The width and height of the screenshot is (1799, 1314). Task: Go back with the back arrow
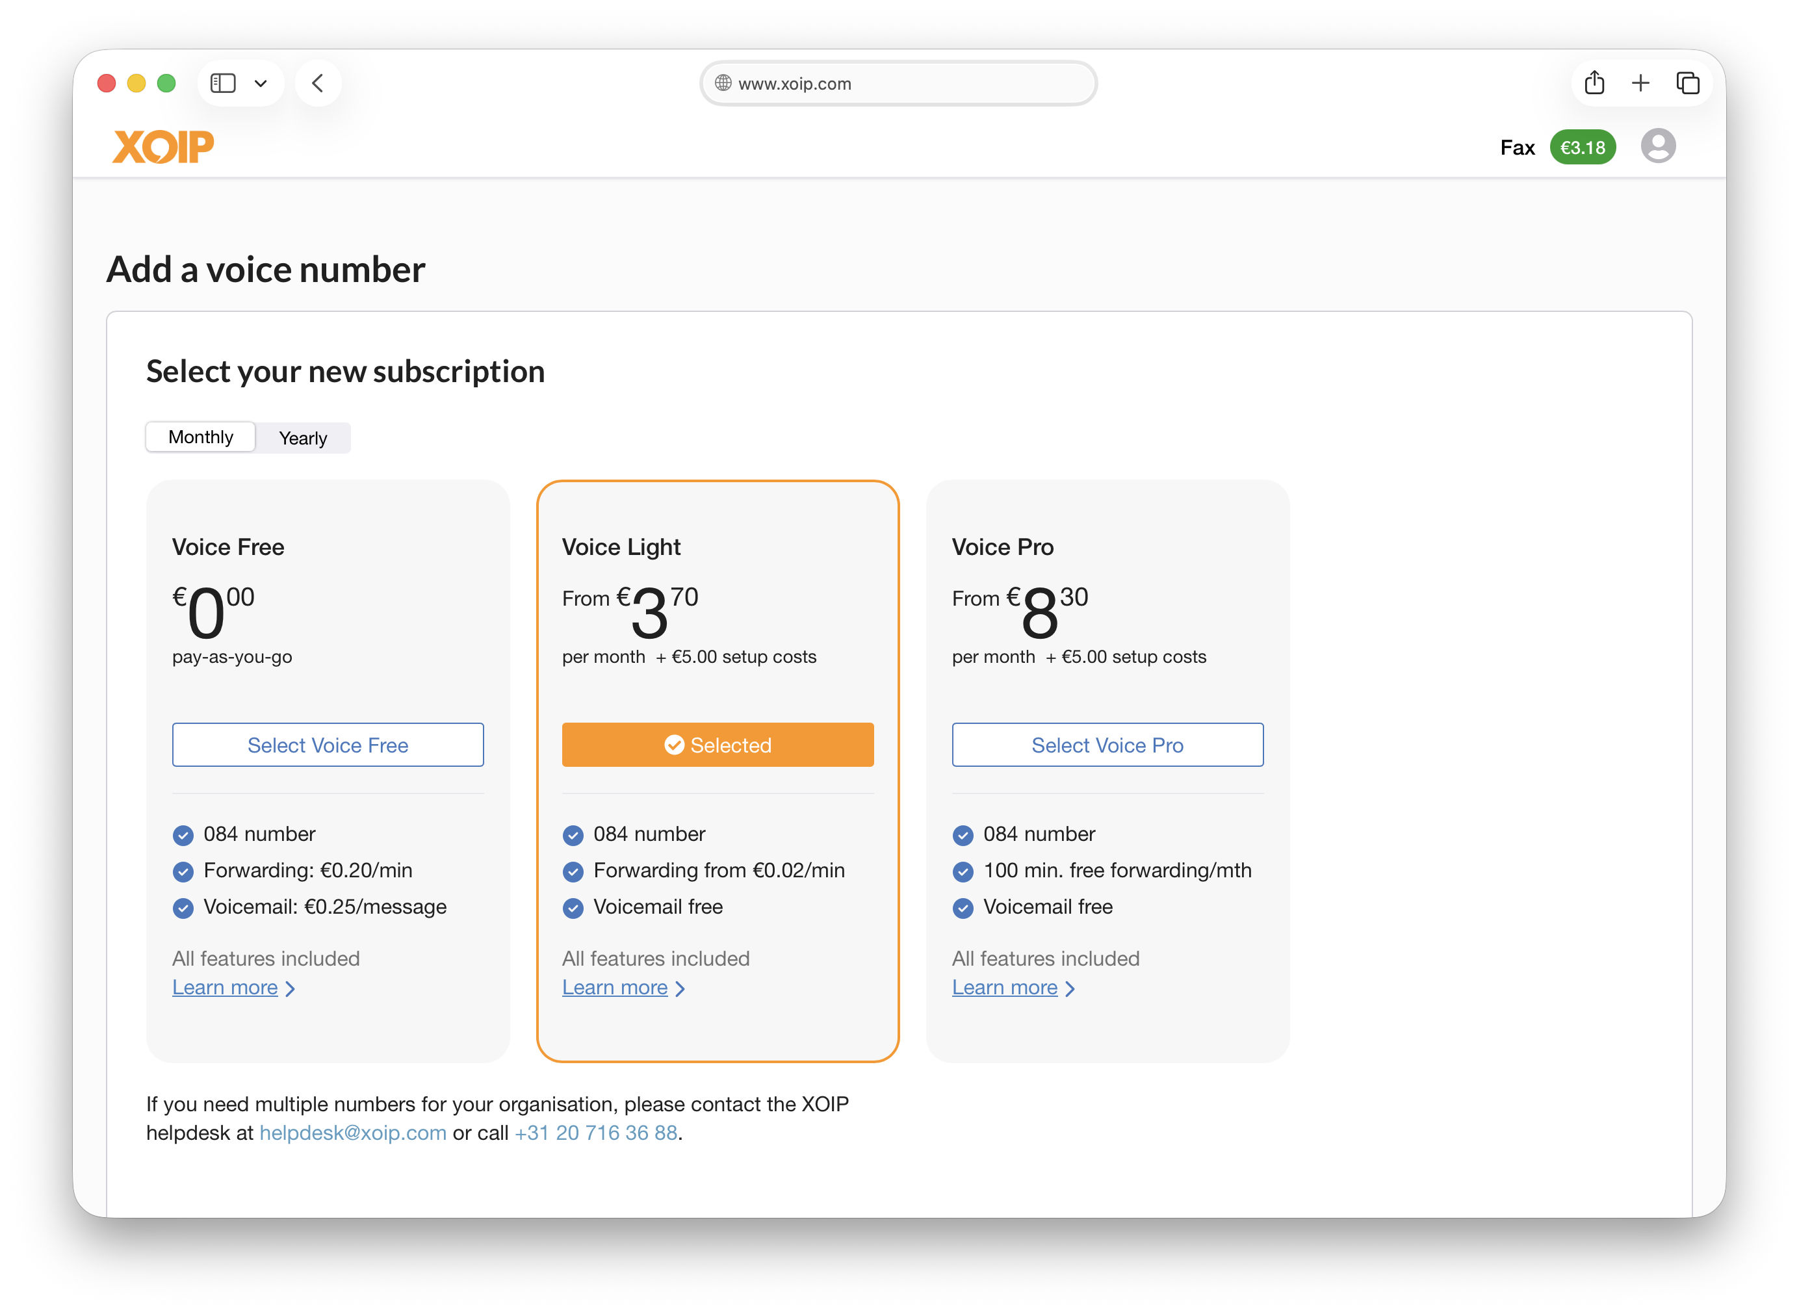(x=318, y=83)
